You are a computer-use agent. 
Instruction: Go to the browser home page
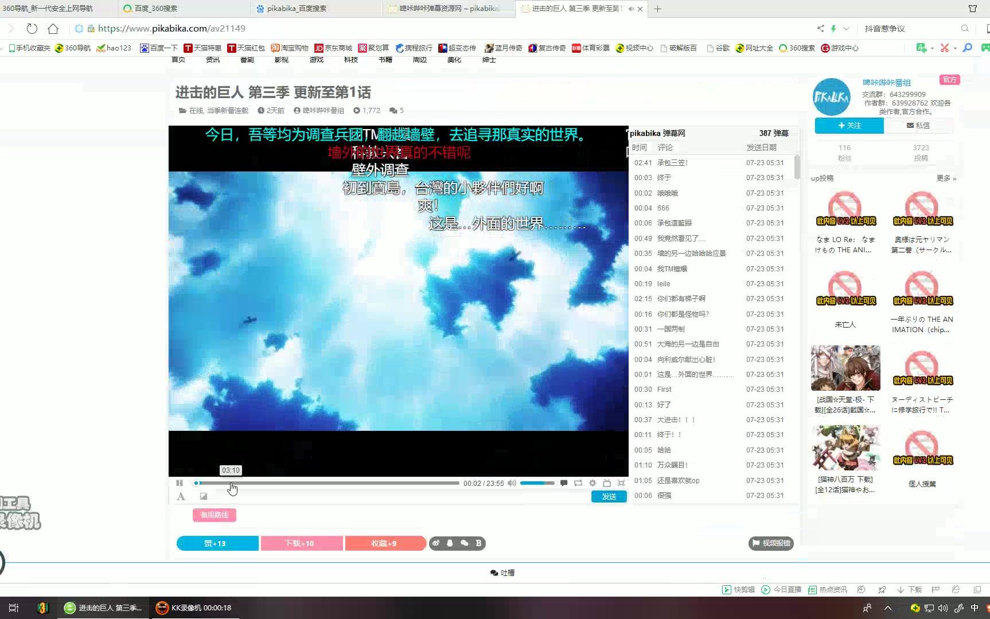(x=53, y=29)
